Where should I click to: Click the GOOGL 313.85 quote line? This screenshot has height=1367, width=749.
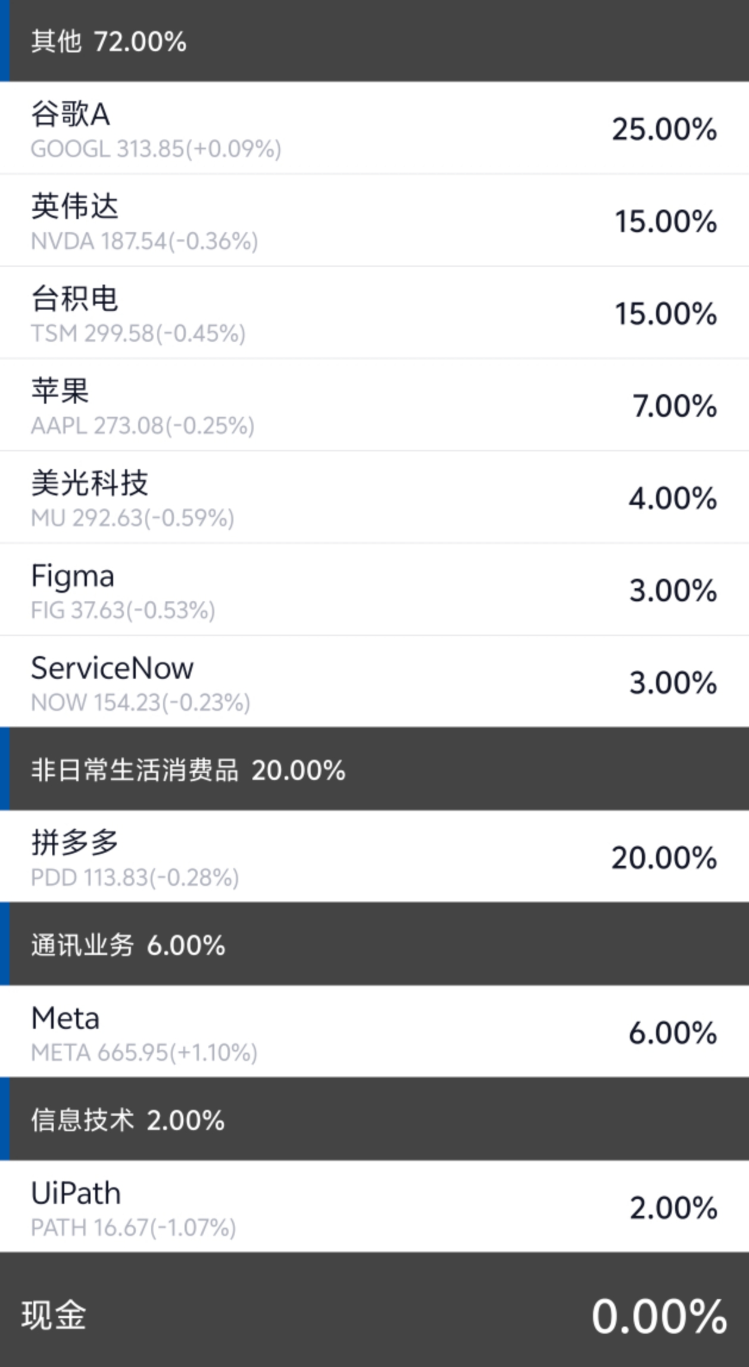pos(156,149)
